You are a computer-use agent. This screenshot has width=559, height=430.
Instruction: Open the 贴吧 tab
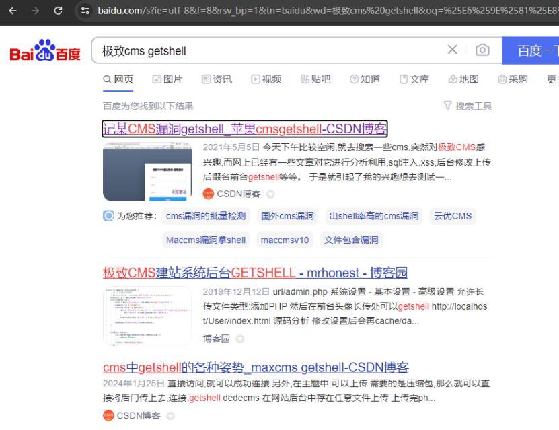point(315,79)
